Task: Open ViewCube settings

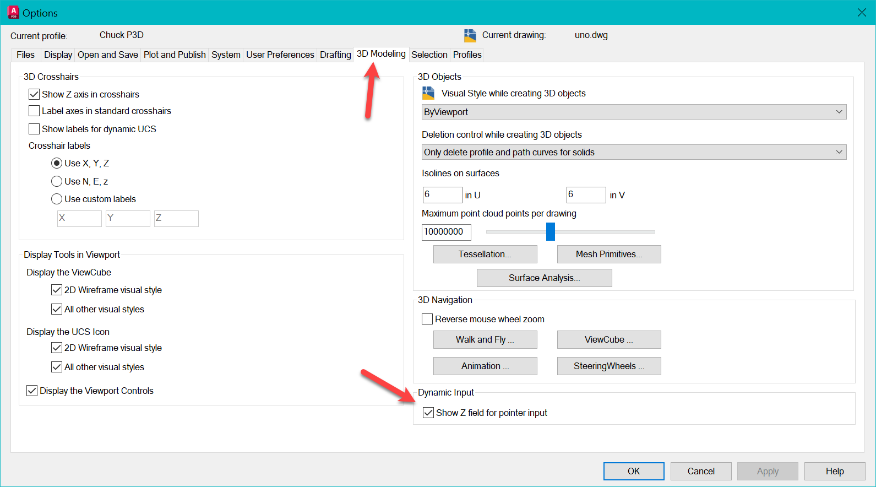Action: tap(609, 339)
